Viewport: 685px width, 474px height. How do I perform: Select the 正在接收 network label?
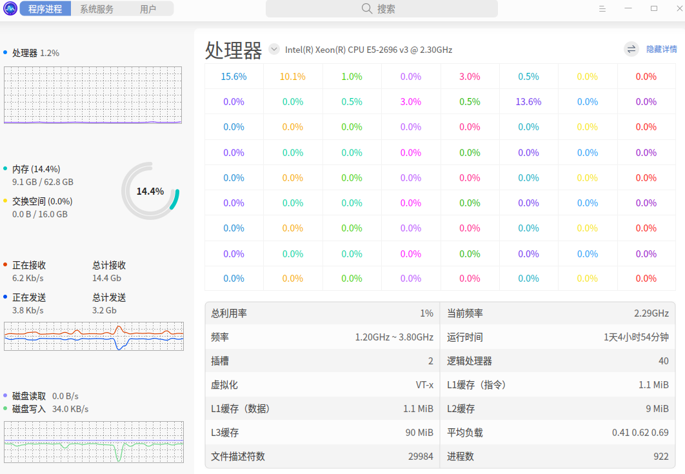(x=29, y=265)
